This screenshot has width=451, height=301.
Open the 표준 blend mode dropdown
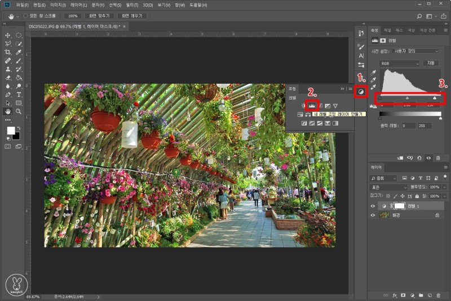click(388, 187)
